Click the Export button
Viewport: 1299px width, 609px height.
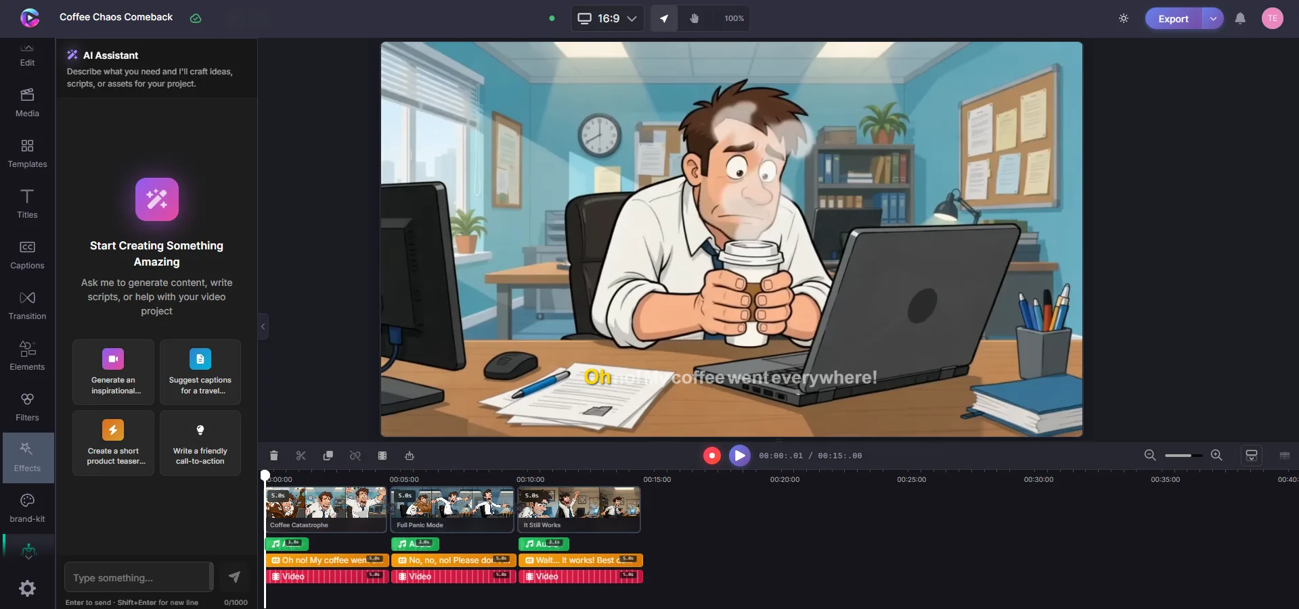pos(1173,19)
